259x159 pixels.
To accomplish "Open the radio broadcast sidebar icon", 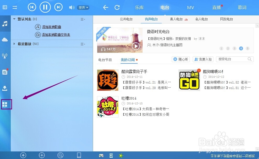I will point(5,56).
